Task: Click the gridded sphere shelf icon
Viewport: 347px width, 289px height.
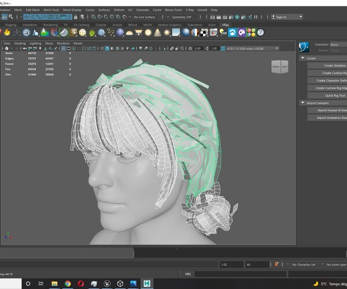Action: click(x=83, y=33)
